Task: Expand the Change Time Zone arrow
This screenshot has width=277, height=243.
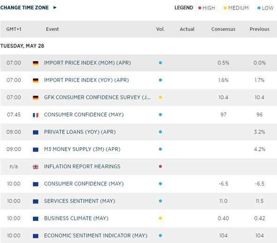Action: 55,8
